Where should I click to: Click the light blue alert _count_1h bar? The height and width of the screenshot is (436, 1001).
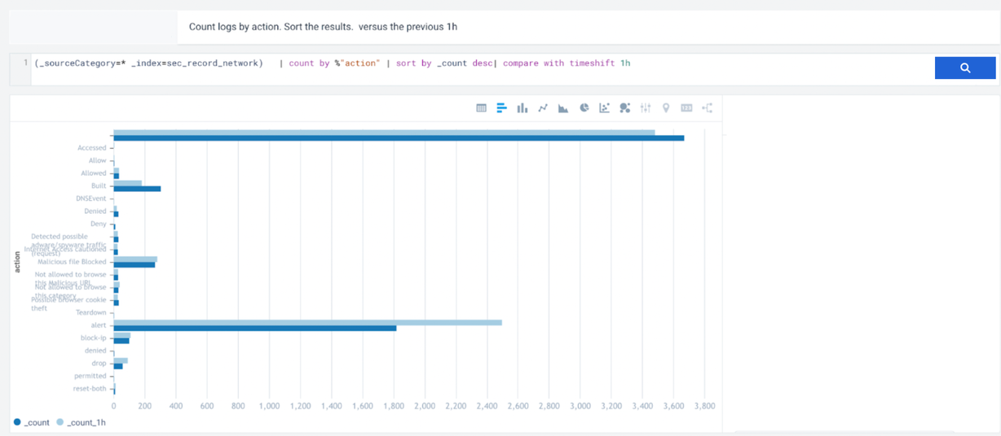click(307, 322)
